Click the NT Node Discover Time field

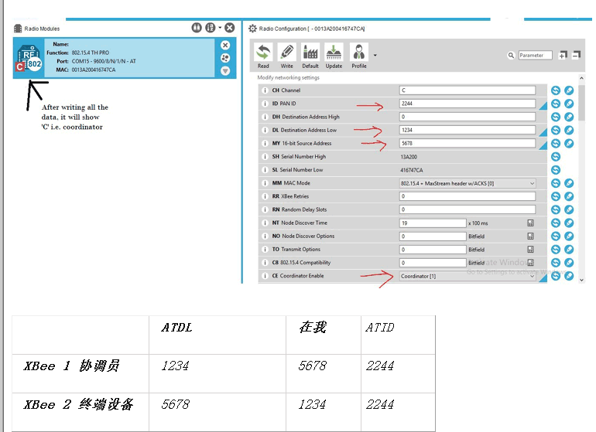[433, 223]
